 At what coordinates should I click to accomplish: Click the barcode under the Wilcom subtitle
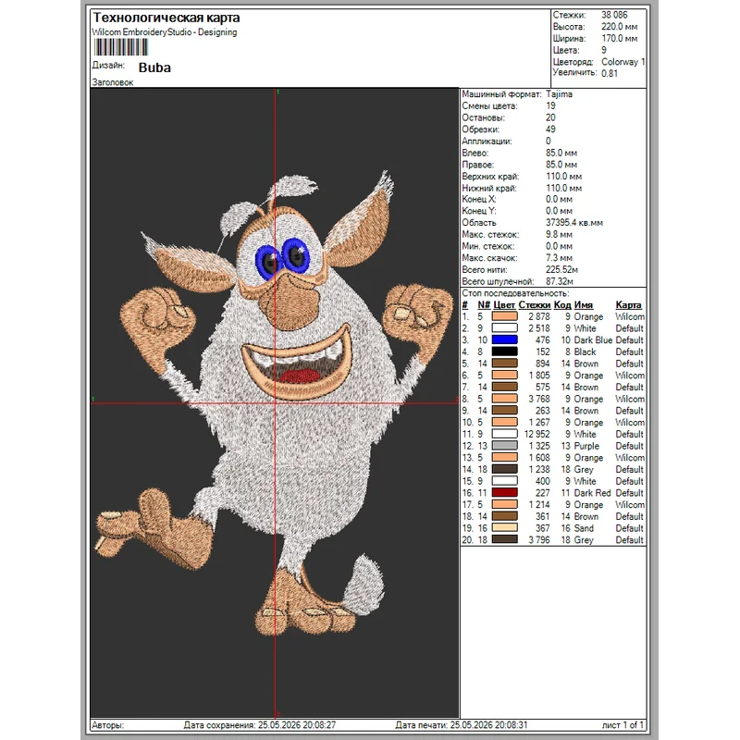[121, 48]
